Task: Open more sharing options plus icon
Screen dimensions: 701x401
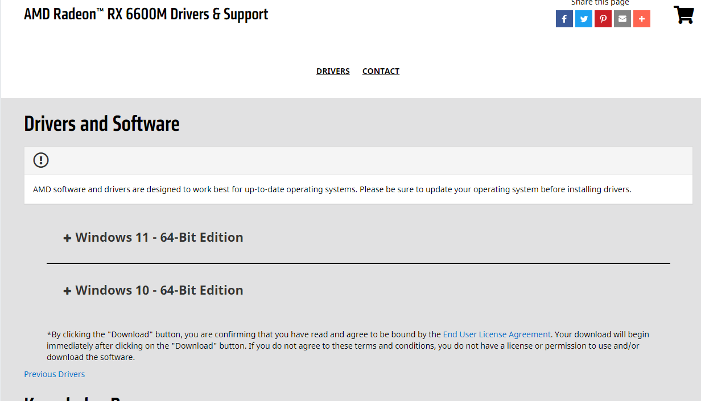Action: [642, 19]
